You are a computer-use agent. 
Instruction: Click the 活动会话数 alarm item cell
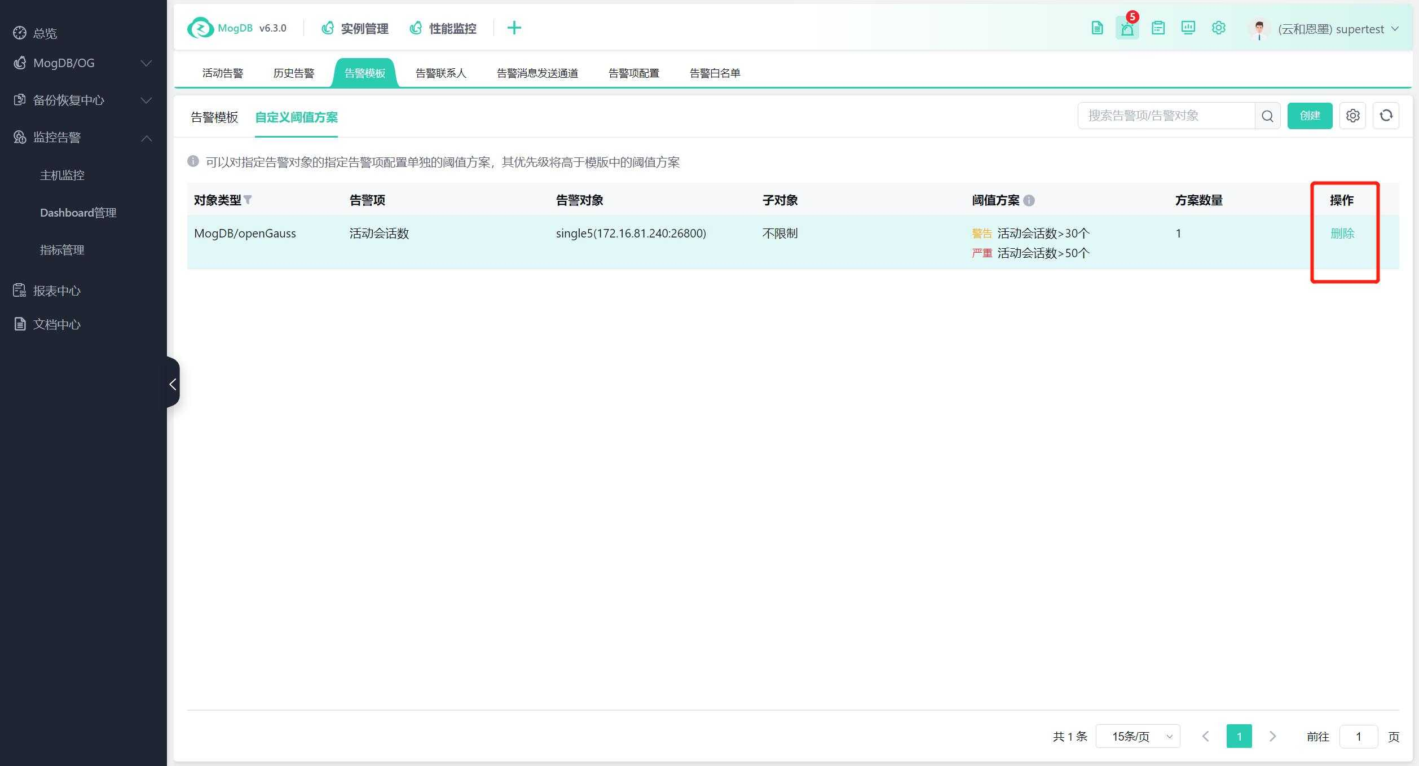point(379,234)
